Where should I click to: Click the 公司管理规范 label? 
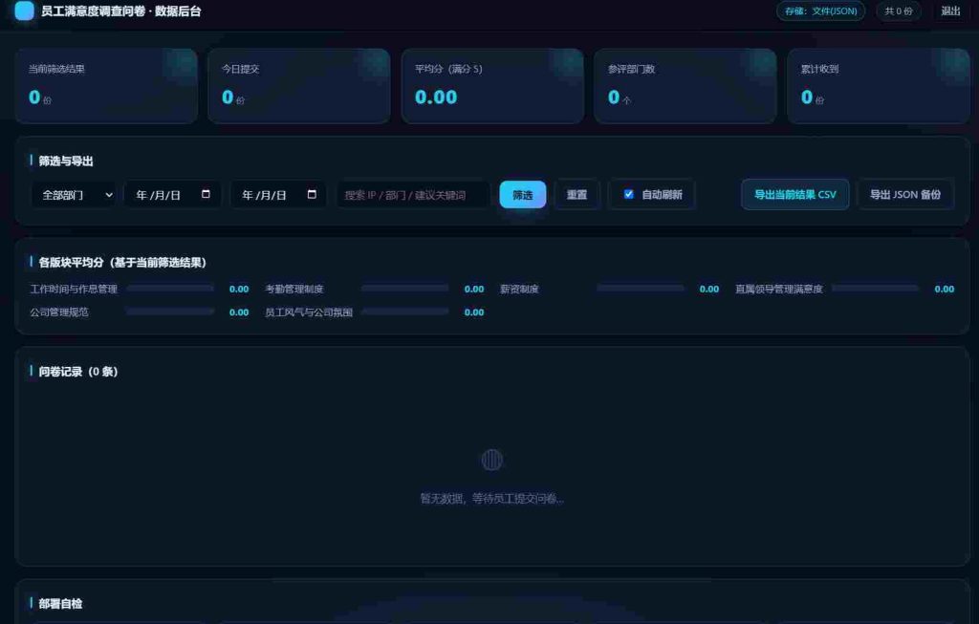coord(59,312)
